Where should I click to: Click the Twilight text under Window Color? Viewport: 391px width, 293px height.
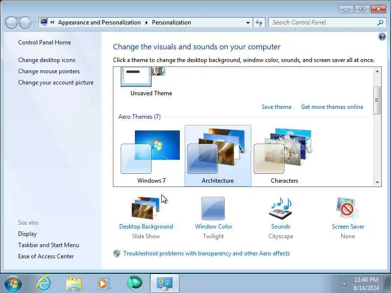[213, 236]
